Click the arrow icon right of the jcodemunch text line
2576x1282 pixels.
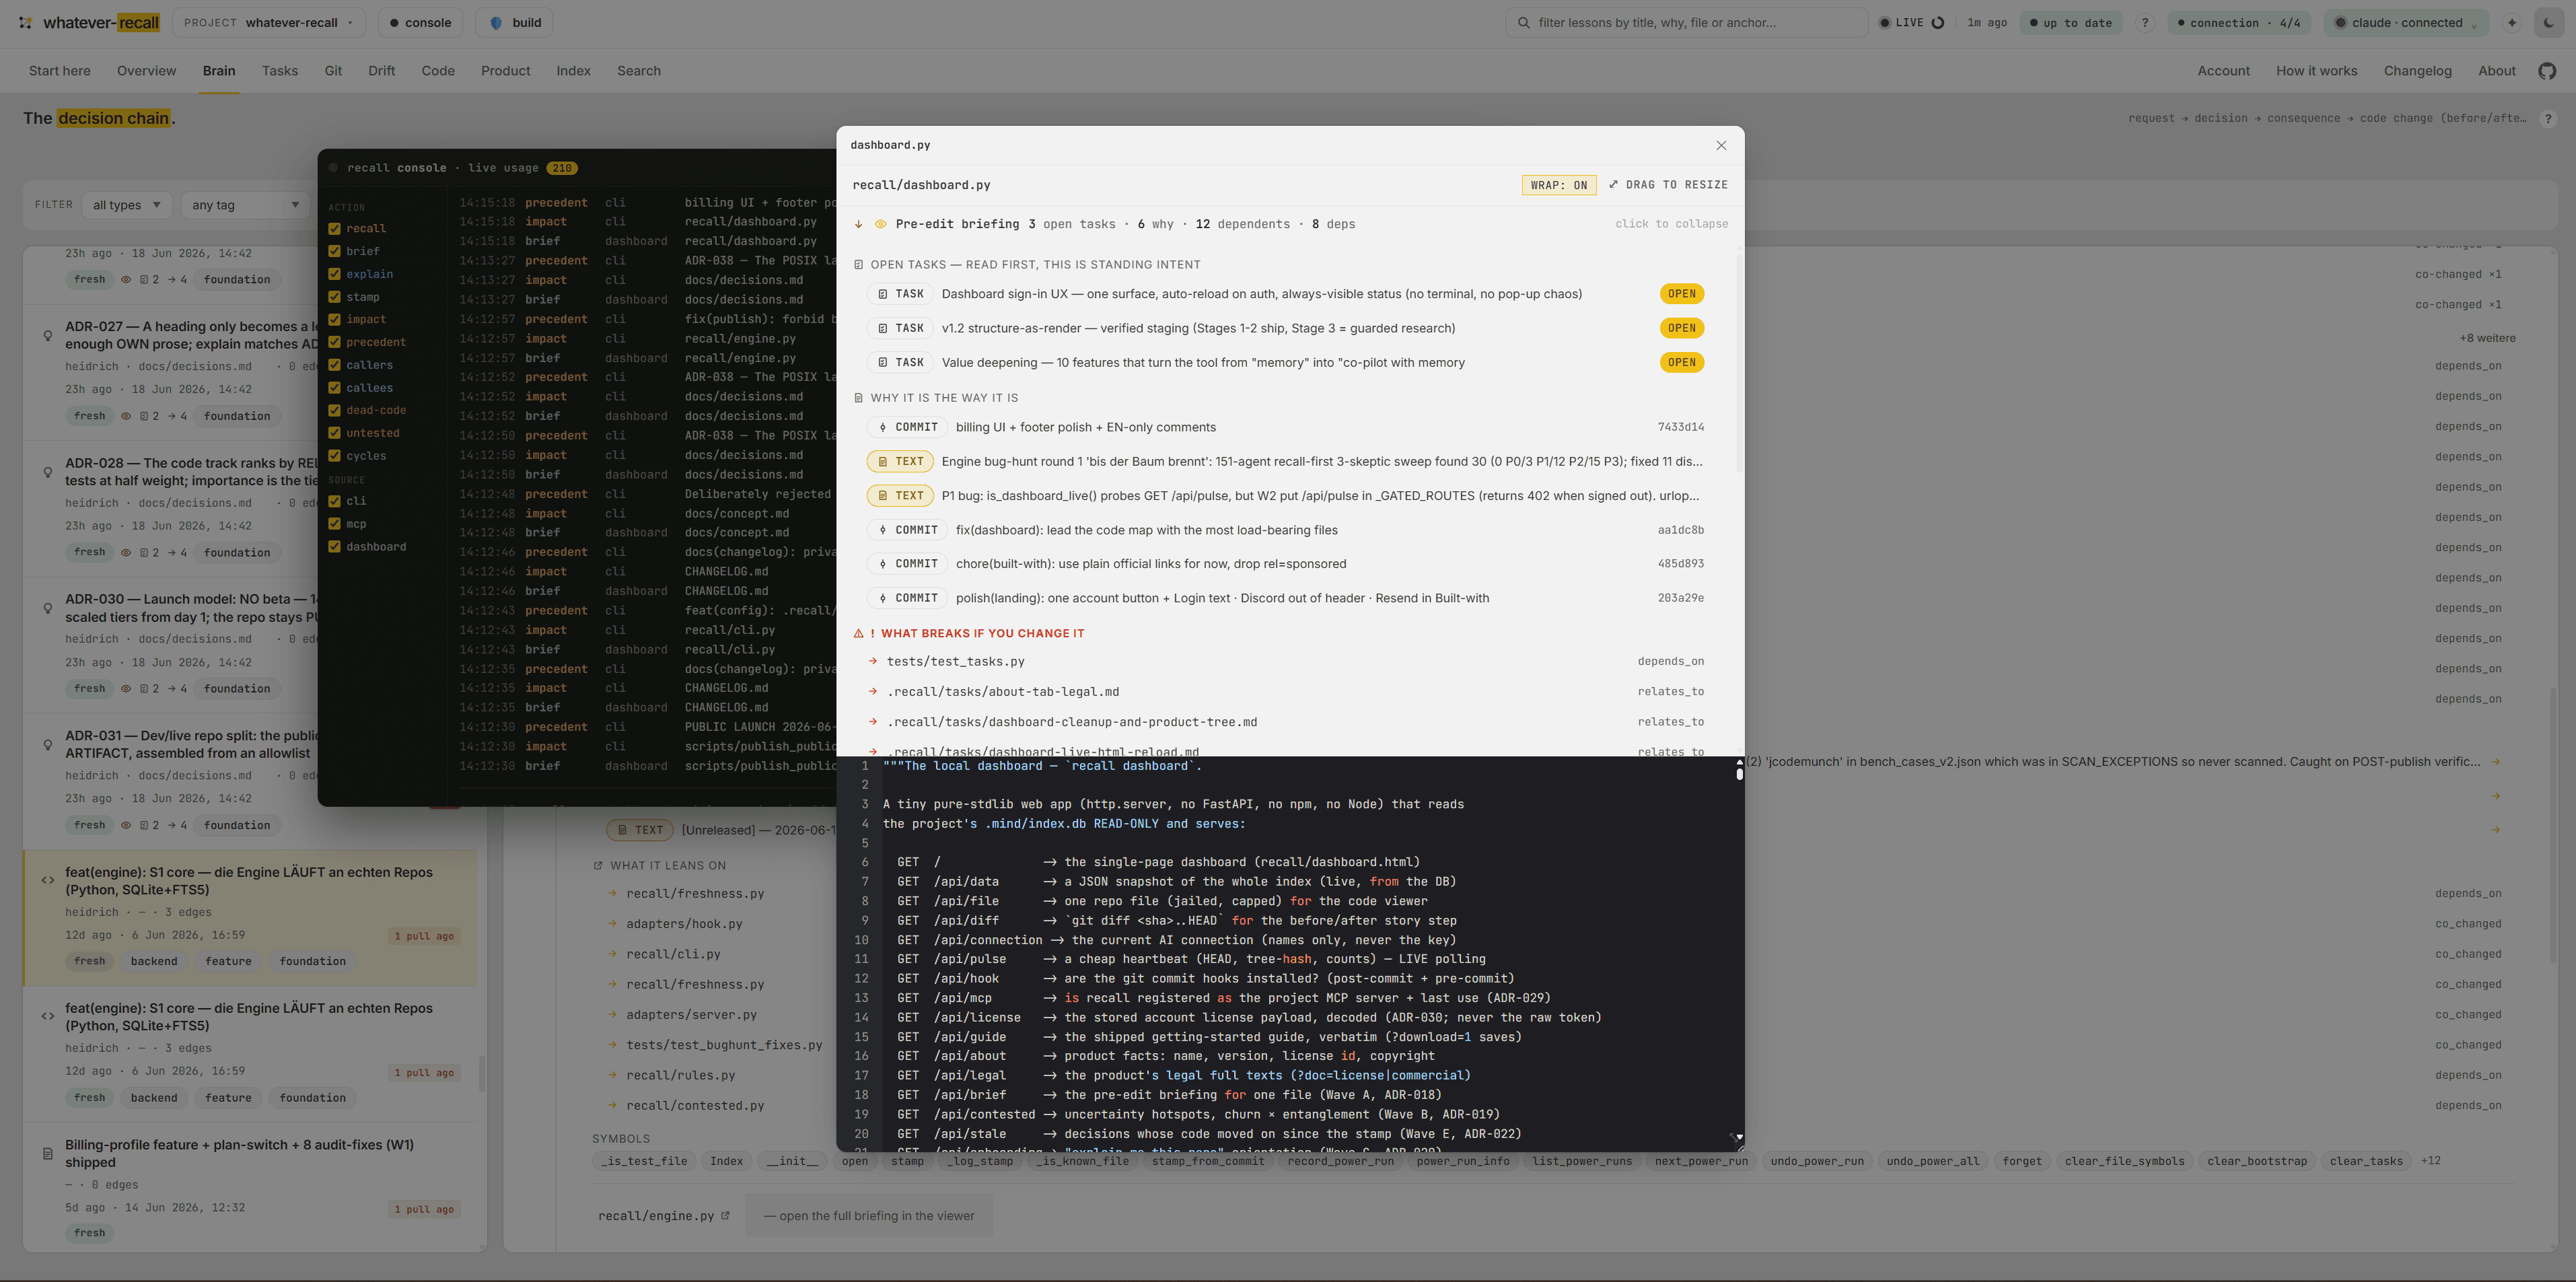[x=2496, y=762]
